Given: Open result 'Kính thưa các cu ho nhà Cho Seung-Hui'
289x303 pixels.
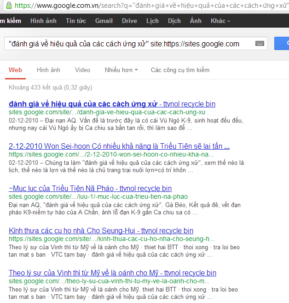Looking at the screenshot, I should pyautogui.click(x=101, y=231).
